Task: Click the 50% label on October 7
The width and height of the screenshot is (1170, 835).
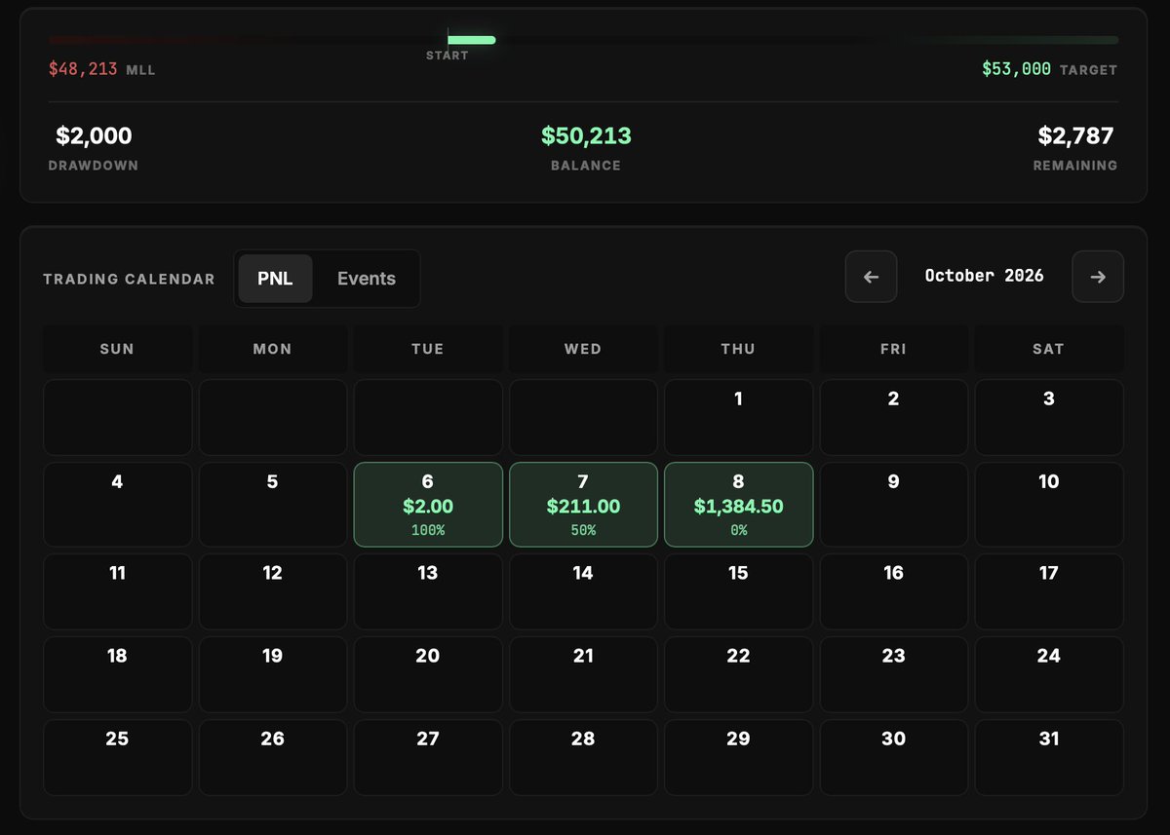Action: (x=583, y=531)
